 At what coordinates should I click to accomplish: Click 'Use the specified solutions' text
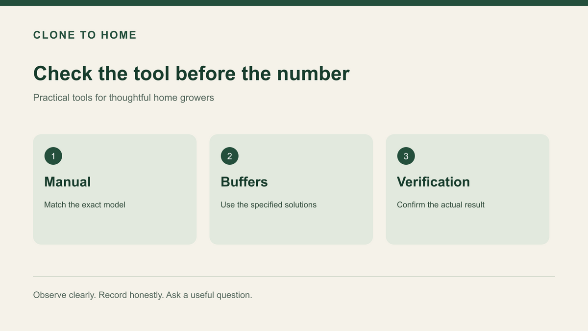pos(269,204)
